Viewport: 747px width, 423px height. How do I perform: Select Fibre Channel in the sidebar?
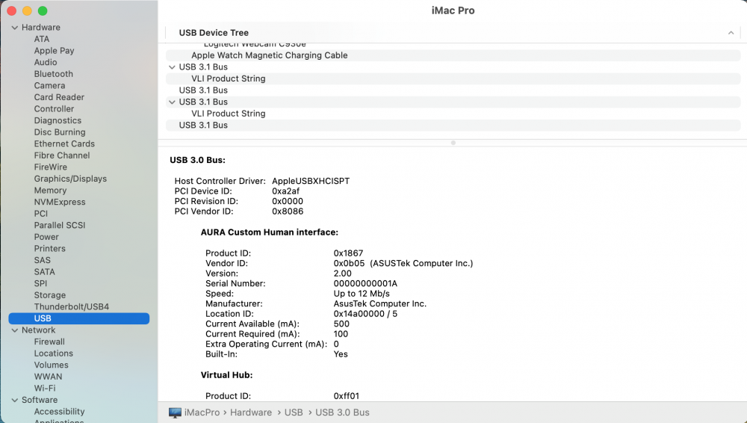coord(62,155)
